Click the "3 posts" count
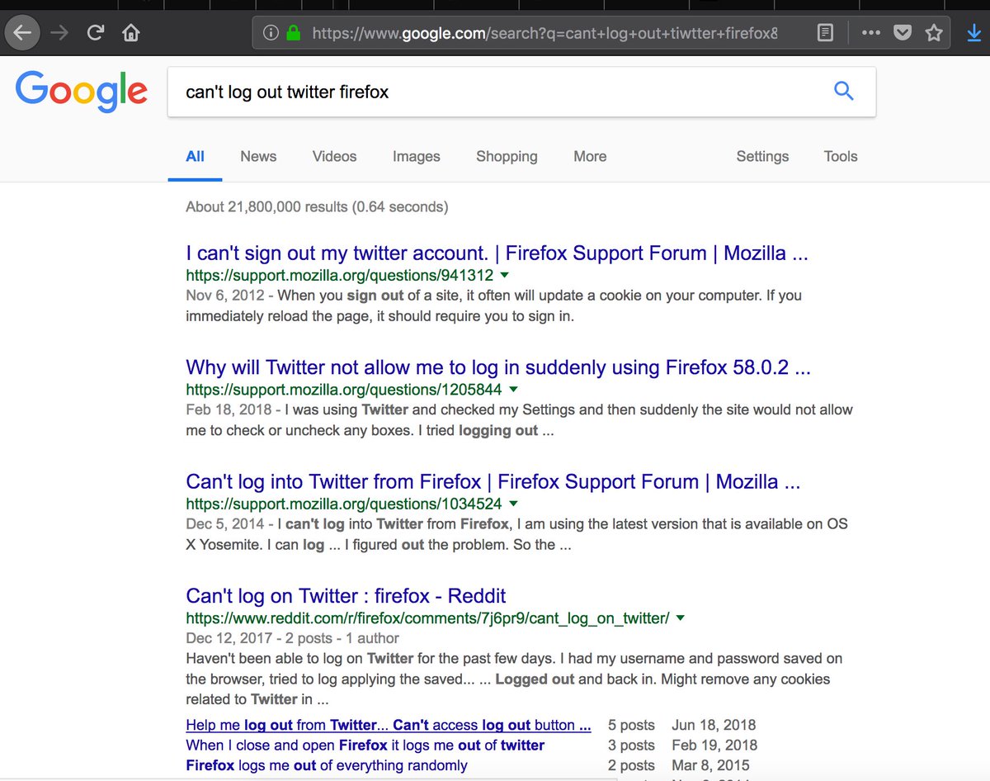This screenshot has width=990, height=781. coord(631,745)
